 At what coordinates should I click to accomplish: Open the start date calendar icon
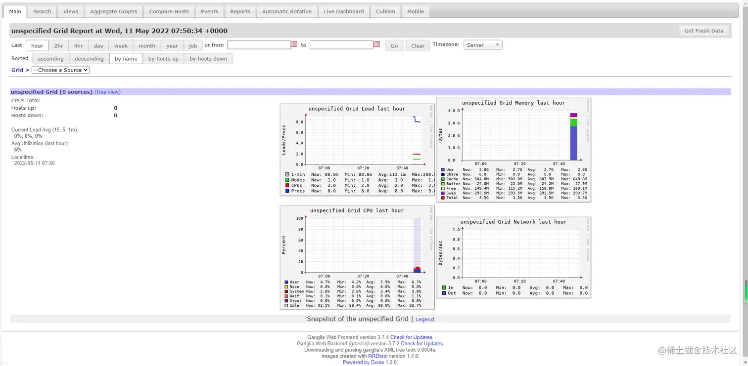[x=294, y=44]
